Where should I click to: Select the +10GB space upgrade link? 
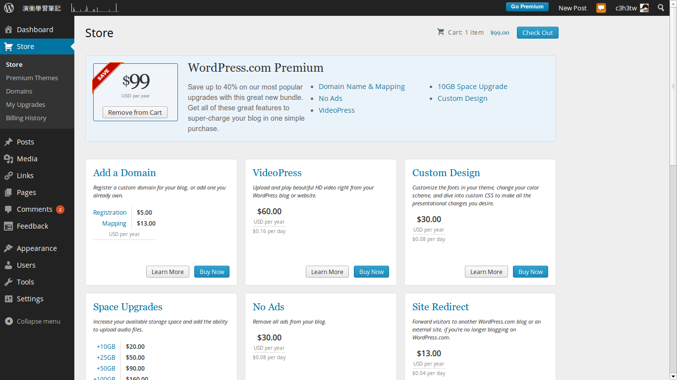pos(106,347)
